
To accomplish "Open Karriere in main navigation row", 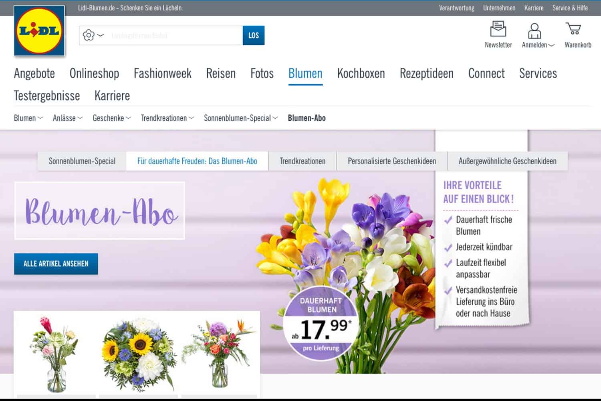I will pyautogui.click(x=112, y=96).
